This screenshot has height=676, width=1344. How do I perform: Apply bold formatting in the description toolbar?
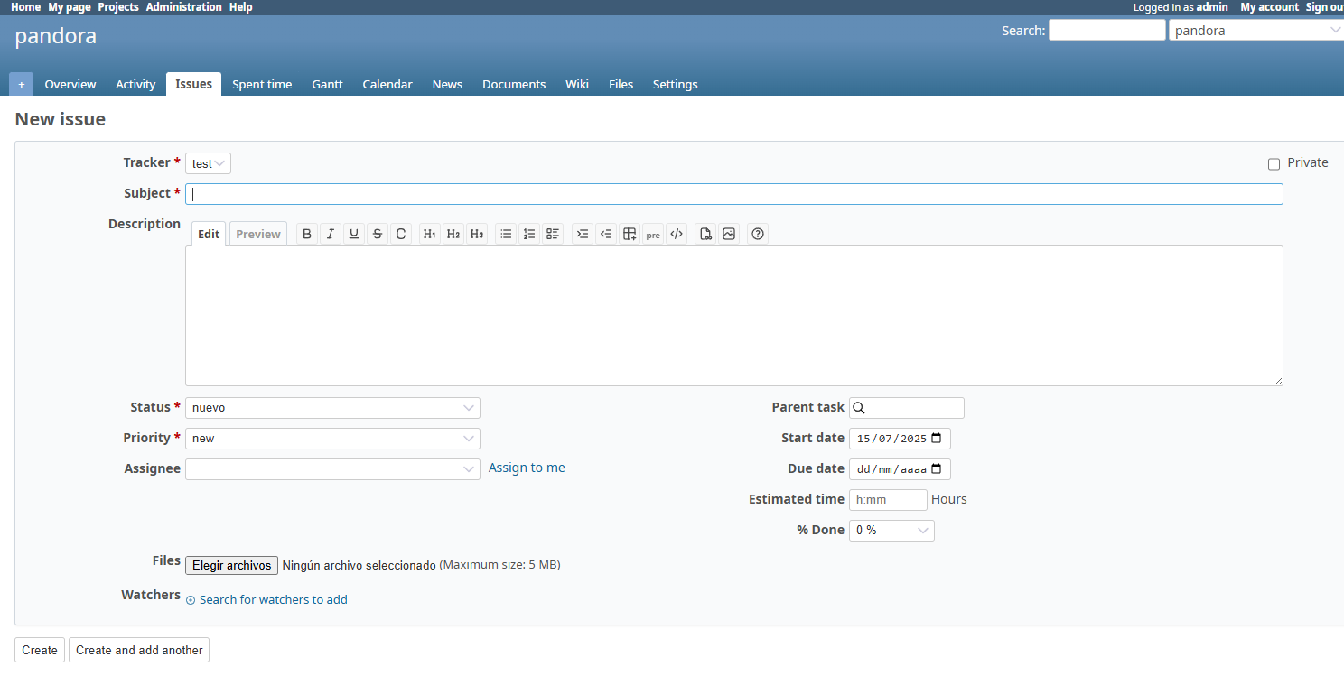307,234
